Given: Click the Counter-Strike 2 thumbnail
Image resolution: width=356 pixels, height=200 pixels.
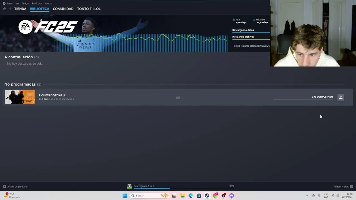Looking at the screenshot, I should pyautogui.click(x=20, y=97).
